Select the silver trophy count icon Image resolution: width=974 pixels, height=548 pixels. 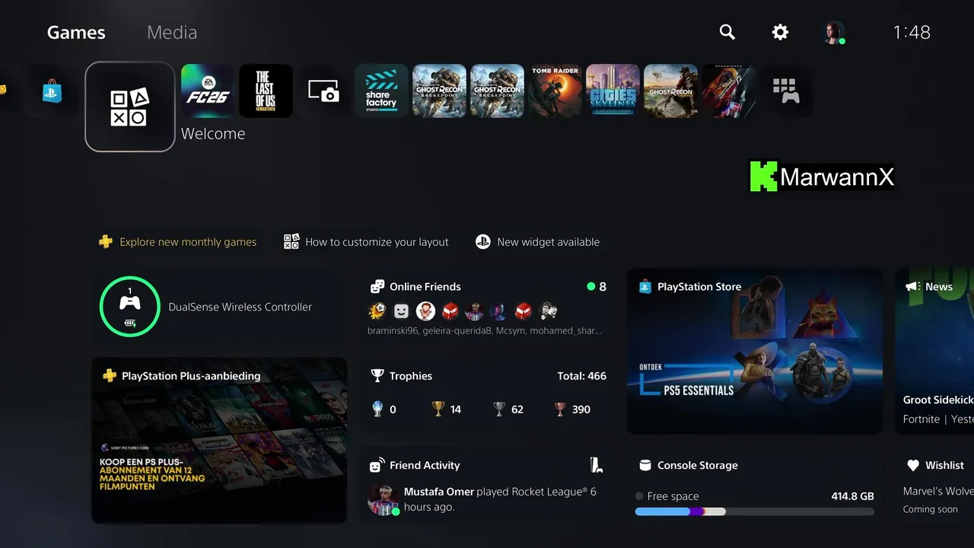point(499,409)
